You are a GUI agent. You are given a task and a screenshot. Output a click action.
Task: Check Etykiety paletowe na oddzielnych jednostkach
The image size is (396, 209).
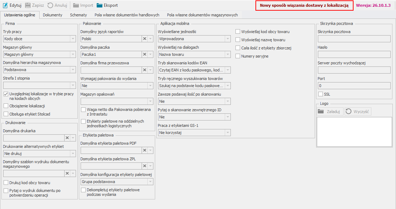point(83,121)
